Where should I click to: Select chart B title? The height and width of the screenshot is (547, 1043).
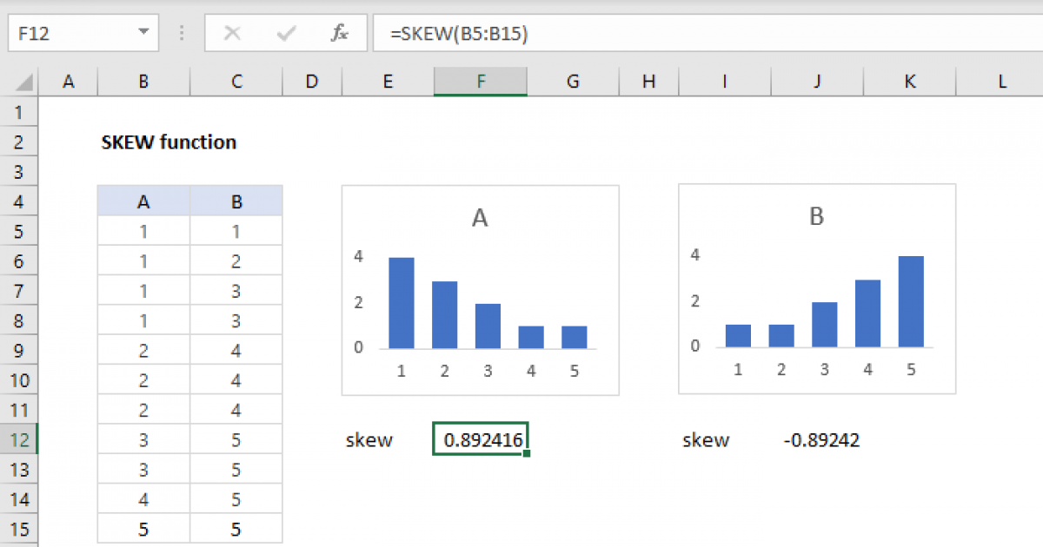tap(816, 217)
